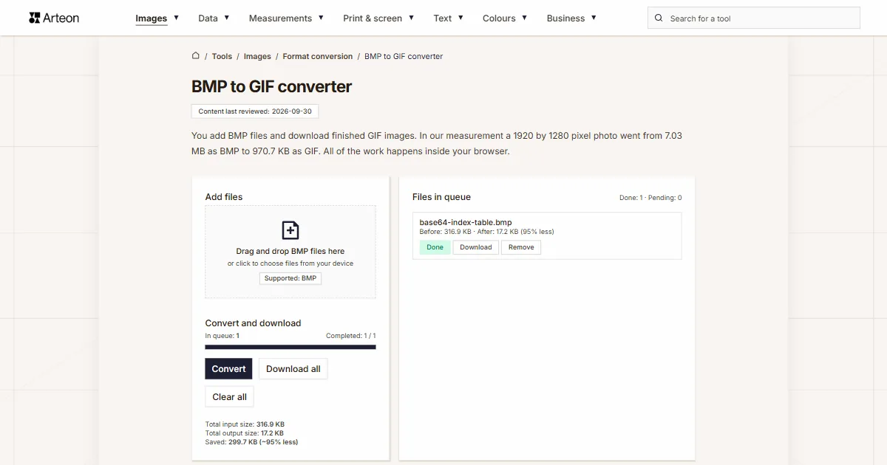Download the base64-index-table.bmp result
The image size is (887, 465).
coord(476,247)
